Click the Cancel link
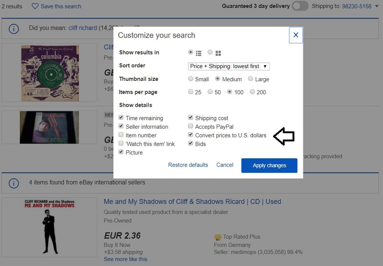Screen dimensions: 383x266 click(225, 165)
